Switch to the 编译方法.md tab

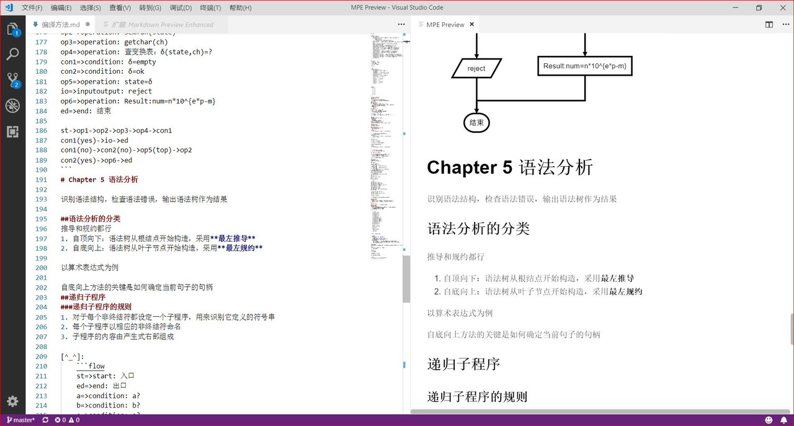click(x=61, y=25)
